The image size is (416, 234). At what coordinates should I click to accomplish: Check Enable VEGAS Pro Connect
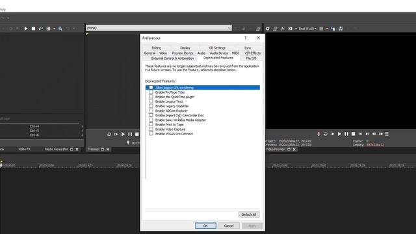coord(151,134)
